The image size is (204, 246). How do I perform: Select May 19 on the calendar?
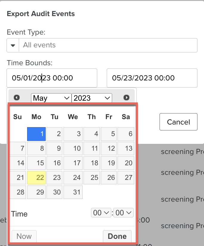[x=109, y=163]
